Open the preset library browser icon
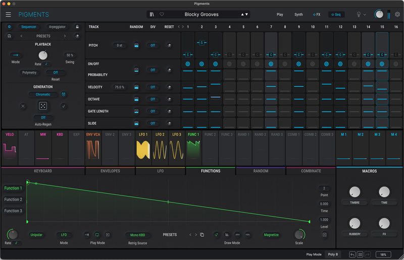This screenshot has width=404, height=260. pyautogui.click(x=152, y=15)
